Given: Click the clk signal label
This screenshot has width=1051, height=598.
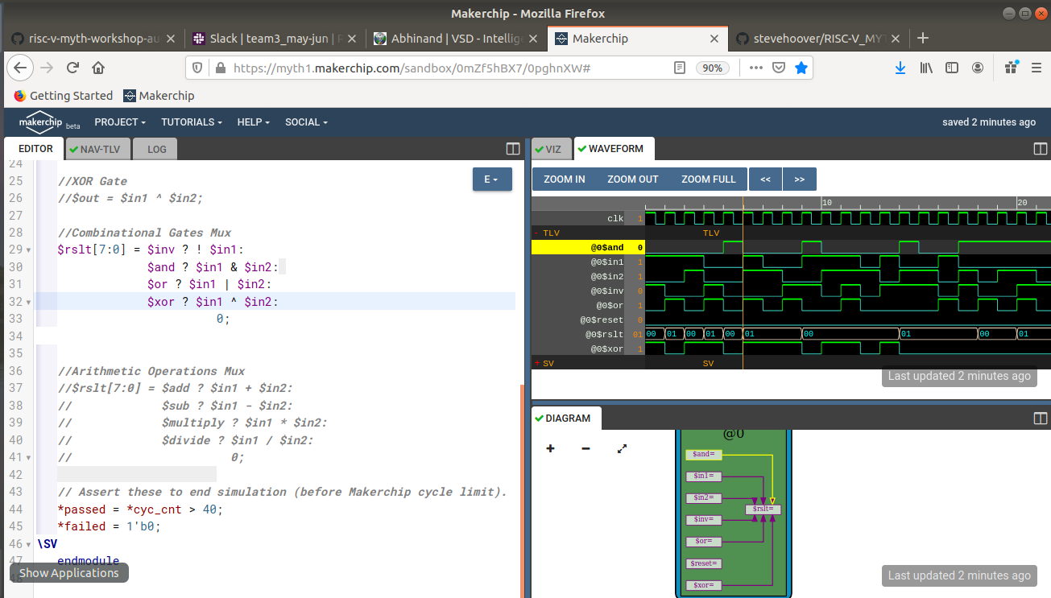Looking at the screenshot, I should [615, 218].
